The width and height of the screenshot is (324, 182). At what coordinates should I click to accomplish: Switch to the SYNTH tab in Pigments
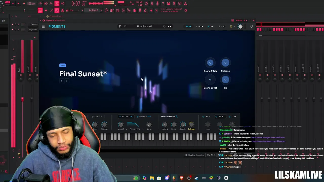click(199, 26)
